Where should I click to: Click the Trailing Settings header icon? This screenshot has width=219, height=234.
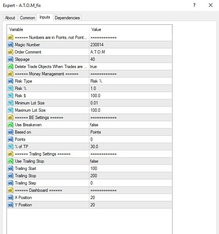(11, 154)
